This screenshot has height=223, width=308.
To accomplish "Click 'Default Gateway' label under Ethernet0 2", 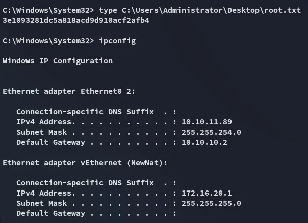I will coord(50,142).
